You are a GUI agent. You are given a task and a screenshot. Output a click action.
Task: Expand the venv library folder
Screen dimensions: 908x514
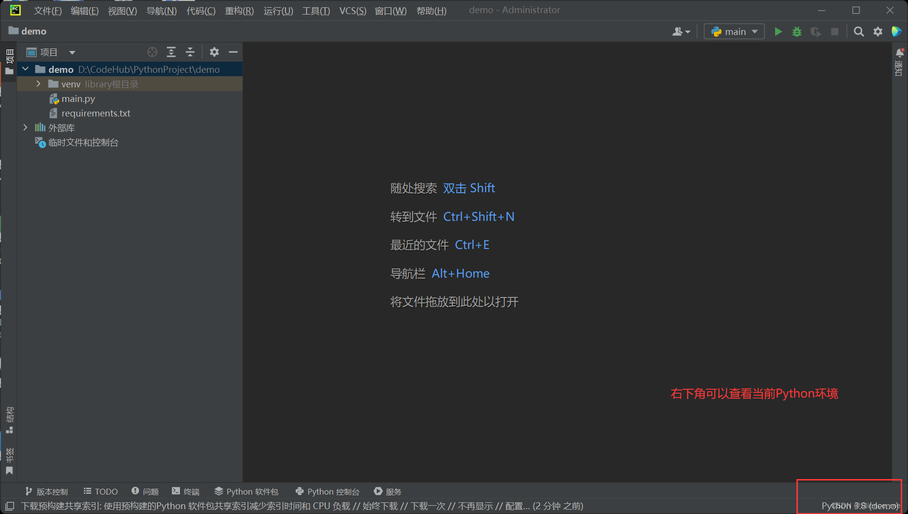[x=38, y=83]
